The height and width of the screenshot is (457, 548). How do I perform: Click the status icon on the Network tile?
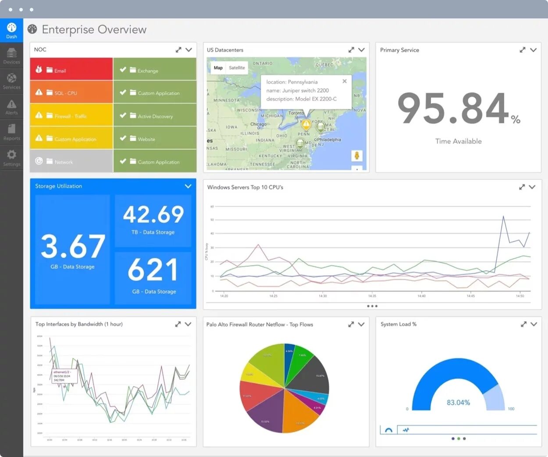pyautogui.click(x=39, y=161)
